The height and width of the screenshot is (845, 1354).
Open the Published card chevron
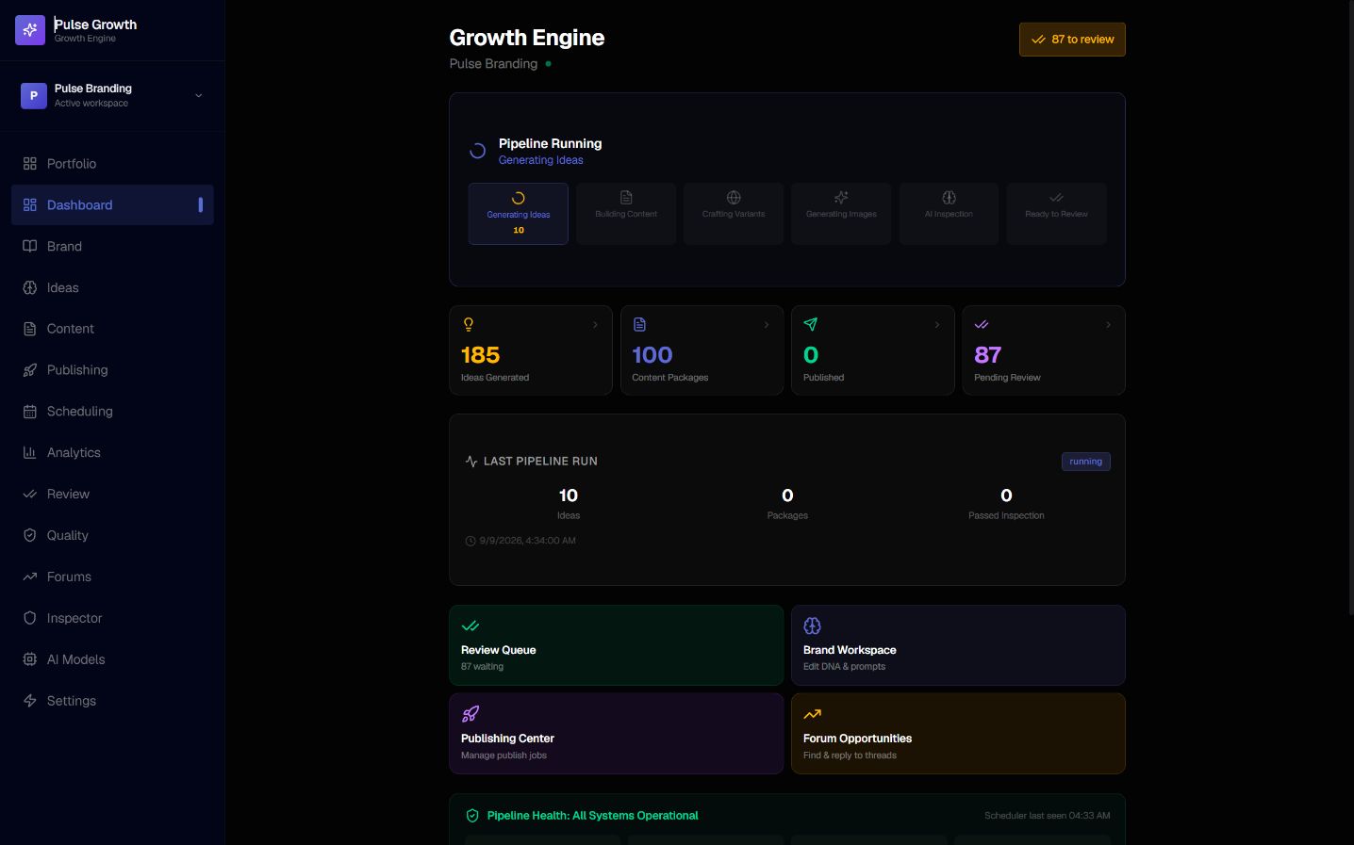pos(937,325)
